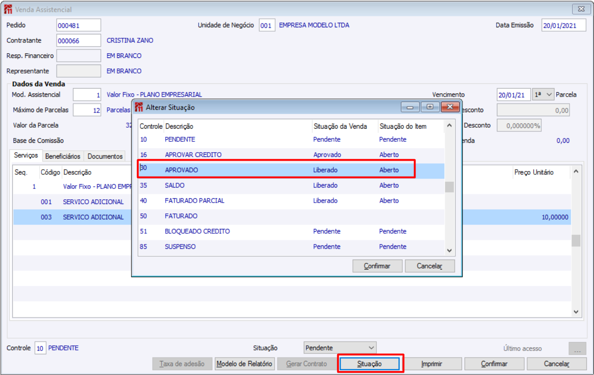Click the EMPRESA MODELO LTDA label
The width and height of the screenshot is (594, 375).
coord(314,25)
